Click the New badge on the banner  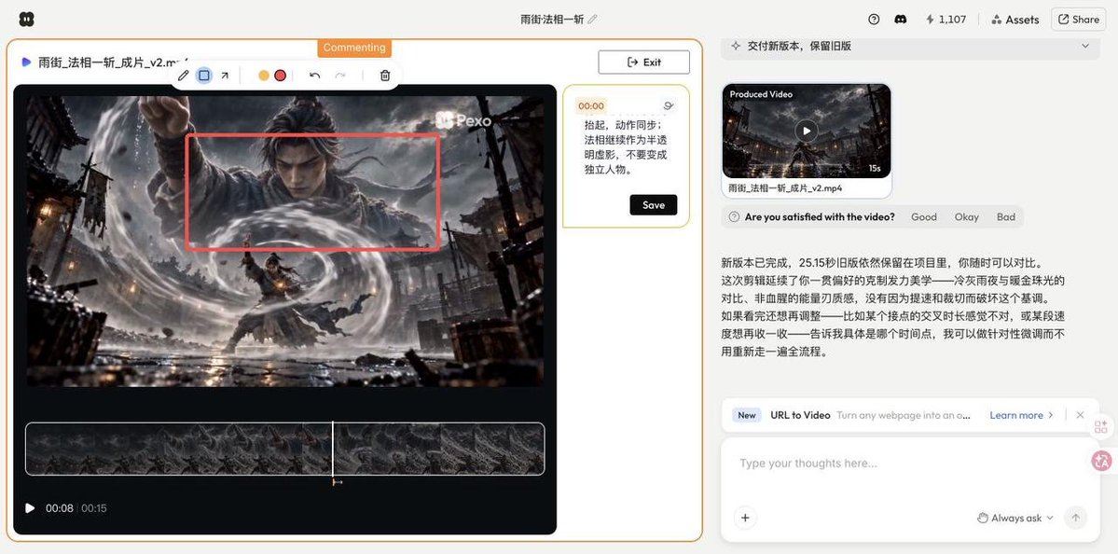coord(747,415)
